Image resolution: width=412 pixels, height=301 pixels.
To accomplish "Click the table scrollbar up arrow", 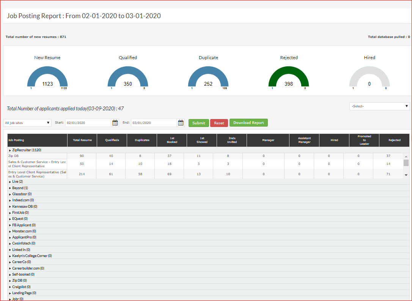I will [x=406, y=156].
